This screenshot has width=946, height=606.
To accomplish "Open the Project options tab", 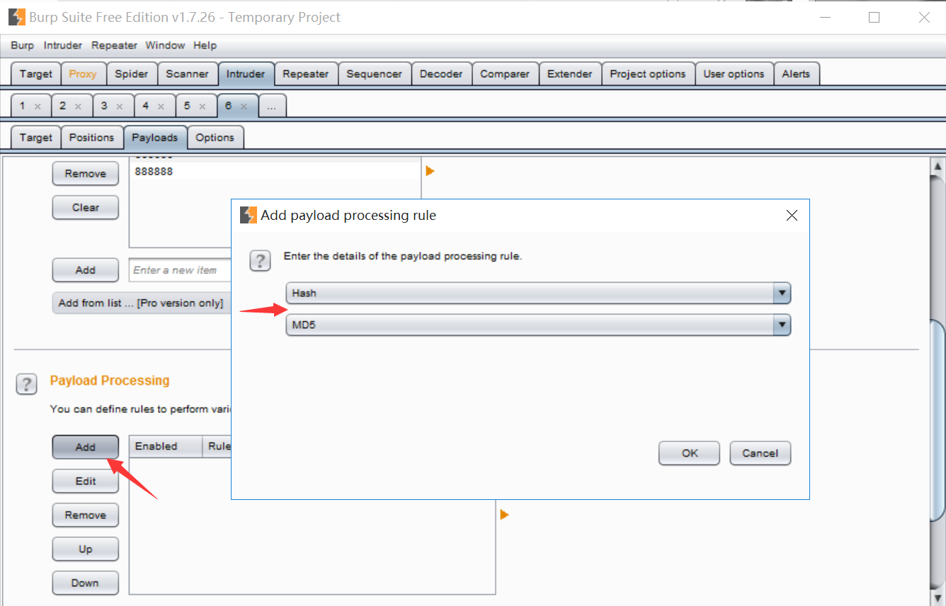I will tap(648, 74).
